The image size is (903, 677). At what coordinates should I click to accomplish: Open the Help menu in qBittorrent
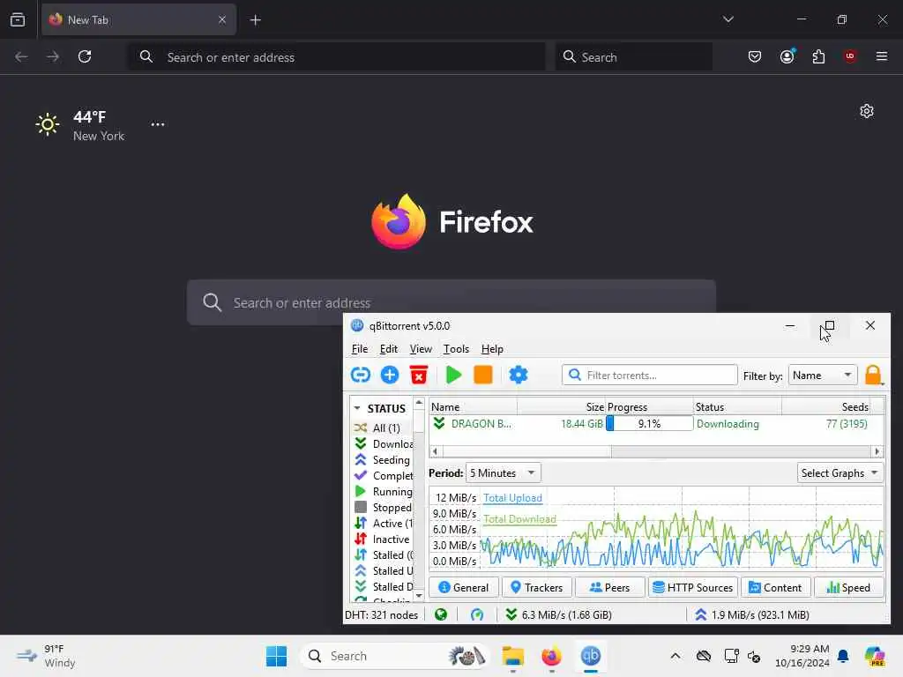pyautogui.click(x=492, y=349)
